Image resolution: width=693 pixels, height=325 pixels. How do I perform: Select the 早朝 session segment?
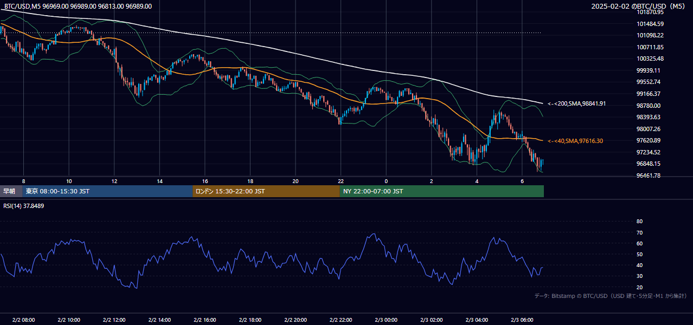tap(11, 191)
